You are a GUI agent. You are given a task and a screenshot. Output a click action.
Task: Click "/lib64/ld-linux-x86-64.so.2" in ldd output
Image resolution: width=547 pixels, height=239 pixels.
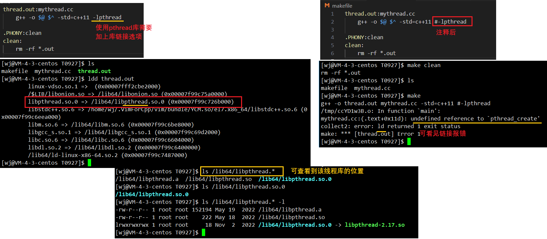(x=73, y=155)
